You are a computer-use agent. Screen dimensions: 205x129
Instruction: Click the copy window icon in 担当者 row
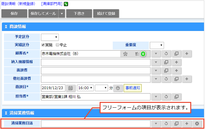pos(176,97)
